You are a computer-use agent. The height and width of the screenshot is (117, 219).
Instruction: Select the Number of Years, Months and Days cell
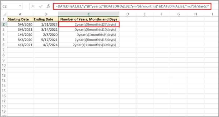pyautogui.click(x=89, y=19)
